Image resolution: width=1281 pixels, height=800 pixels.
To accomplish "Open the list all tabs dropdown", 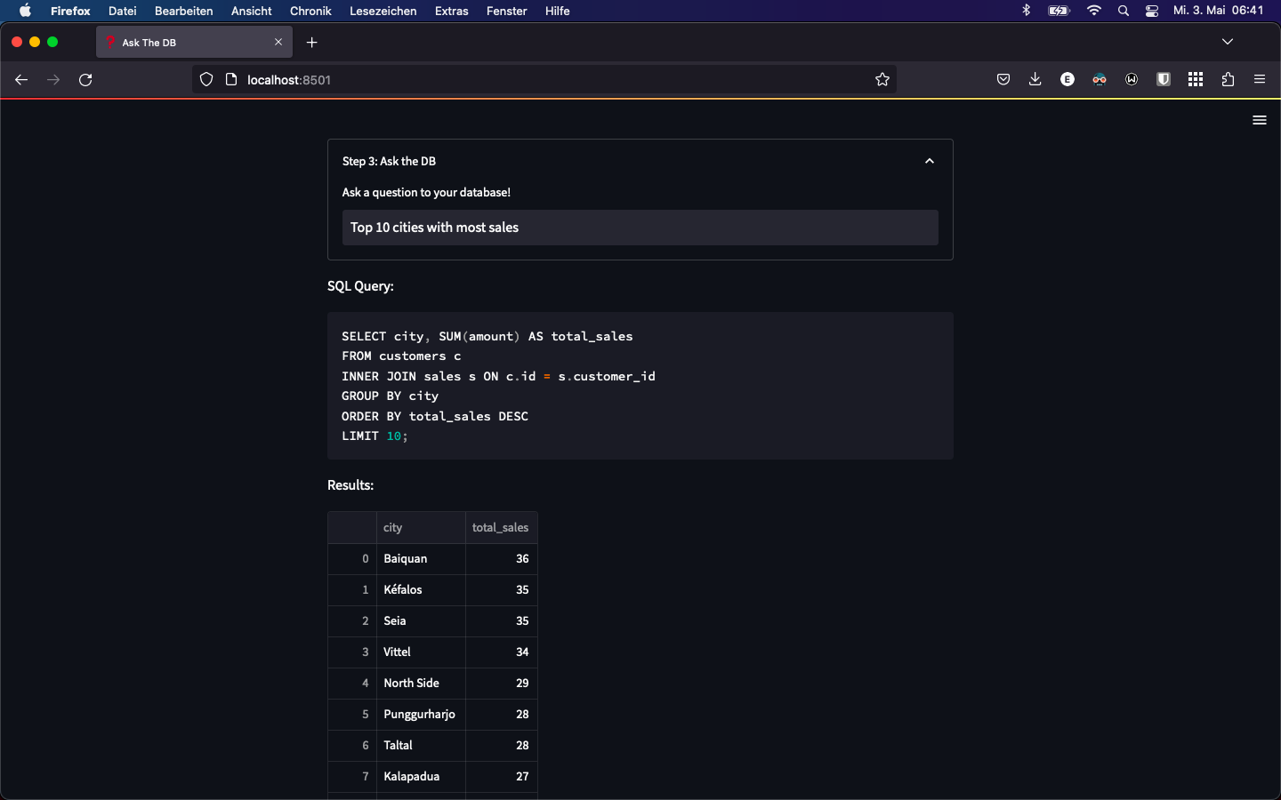I will coord(1228,42).
